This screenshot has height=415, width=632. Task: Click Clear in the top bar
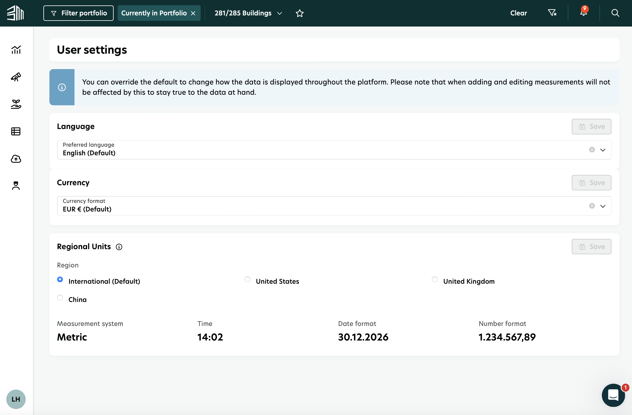click(518, 13)
